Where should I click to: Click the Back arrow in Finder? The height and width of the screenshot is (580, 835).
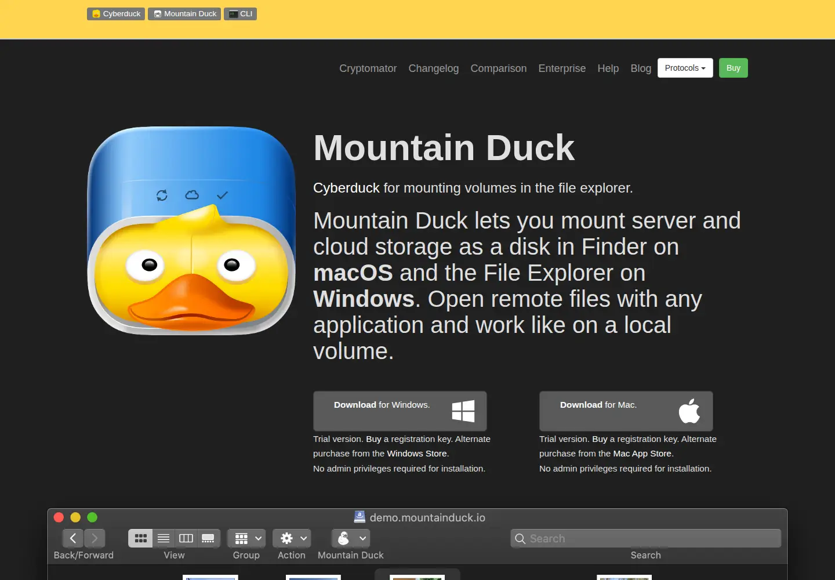[x=73, y=538]
